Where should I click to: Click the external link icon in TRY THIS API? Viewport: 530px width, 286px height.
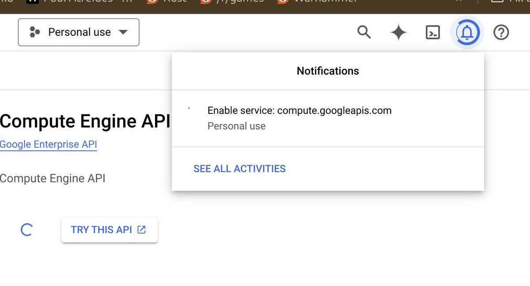coord(141,230)
